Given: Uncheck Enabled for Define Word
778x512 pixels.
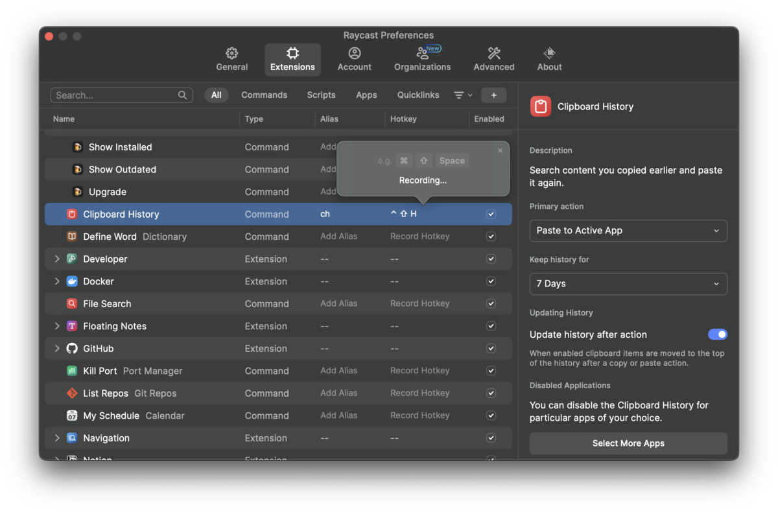Looking at the screenshot, I should coord(491,237).
